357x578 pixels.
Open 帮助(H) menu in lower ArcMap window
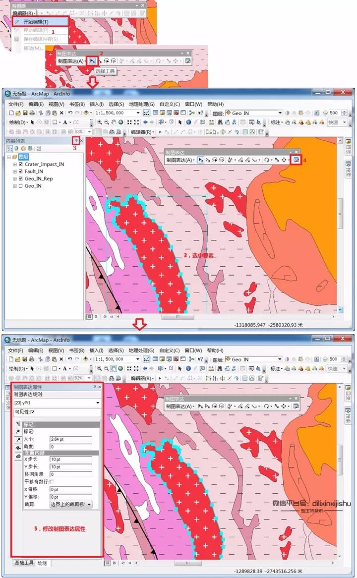(215, 350)
